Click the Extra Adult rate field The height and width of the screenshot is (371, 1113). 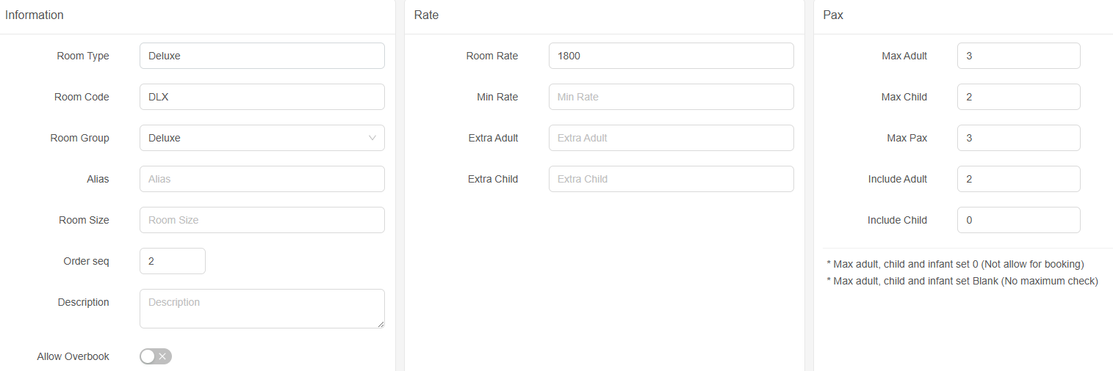(x=671, y=138)
